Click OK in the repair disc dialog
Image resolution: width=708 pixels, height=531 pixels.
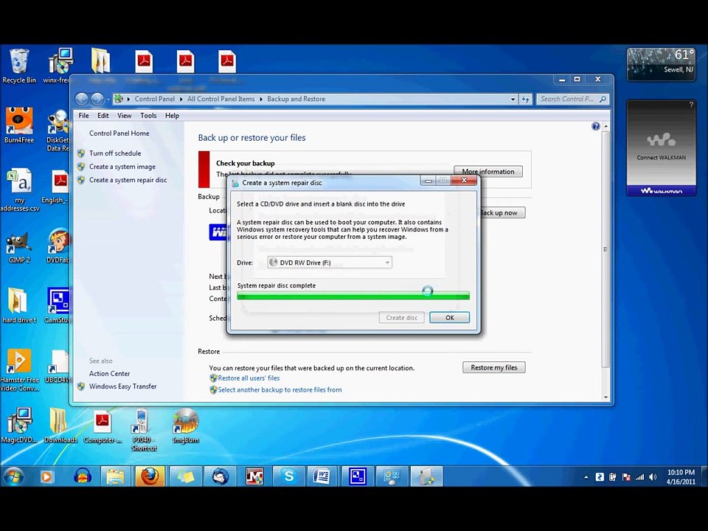pos(449,317)
